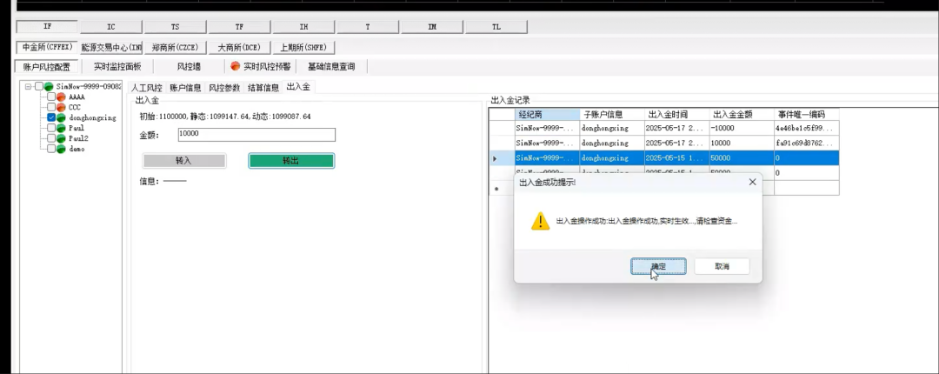Click the green status icon next to donghongxing
939x374 pixels.
61,117
